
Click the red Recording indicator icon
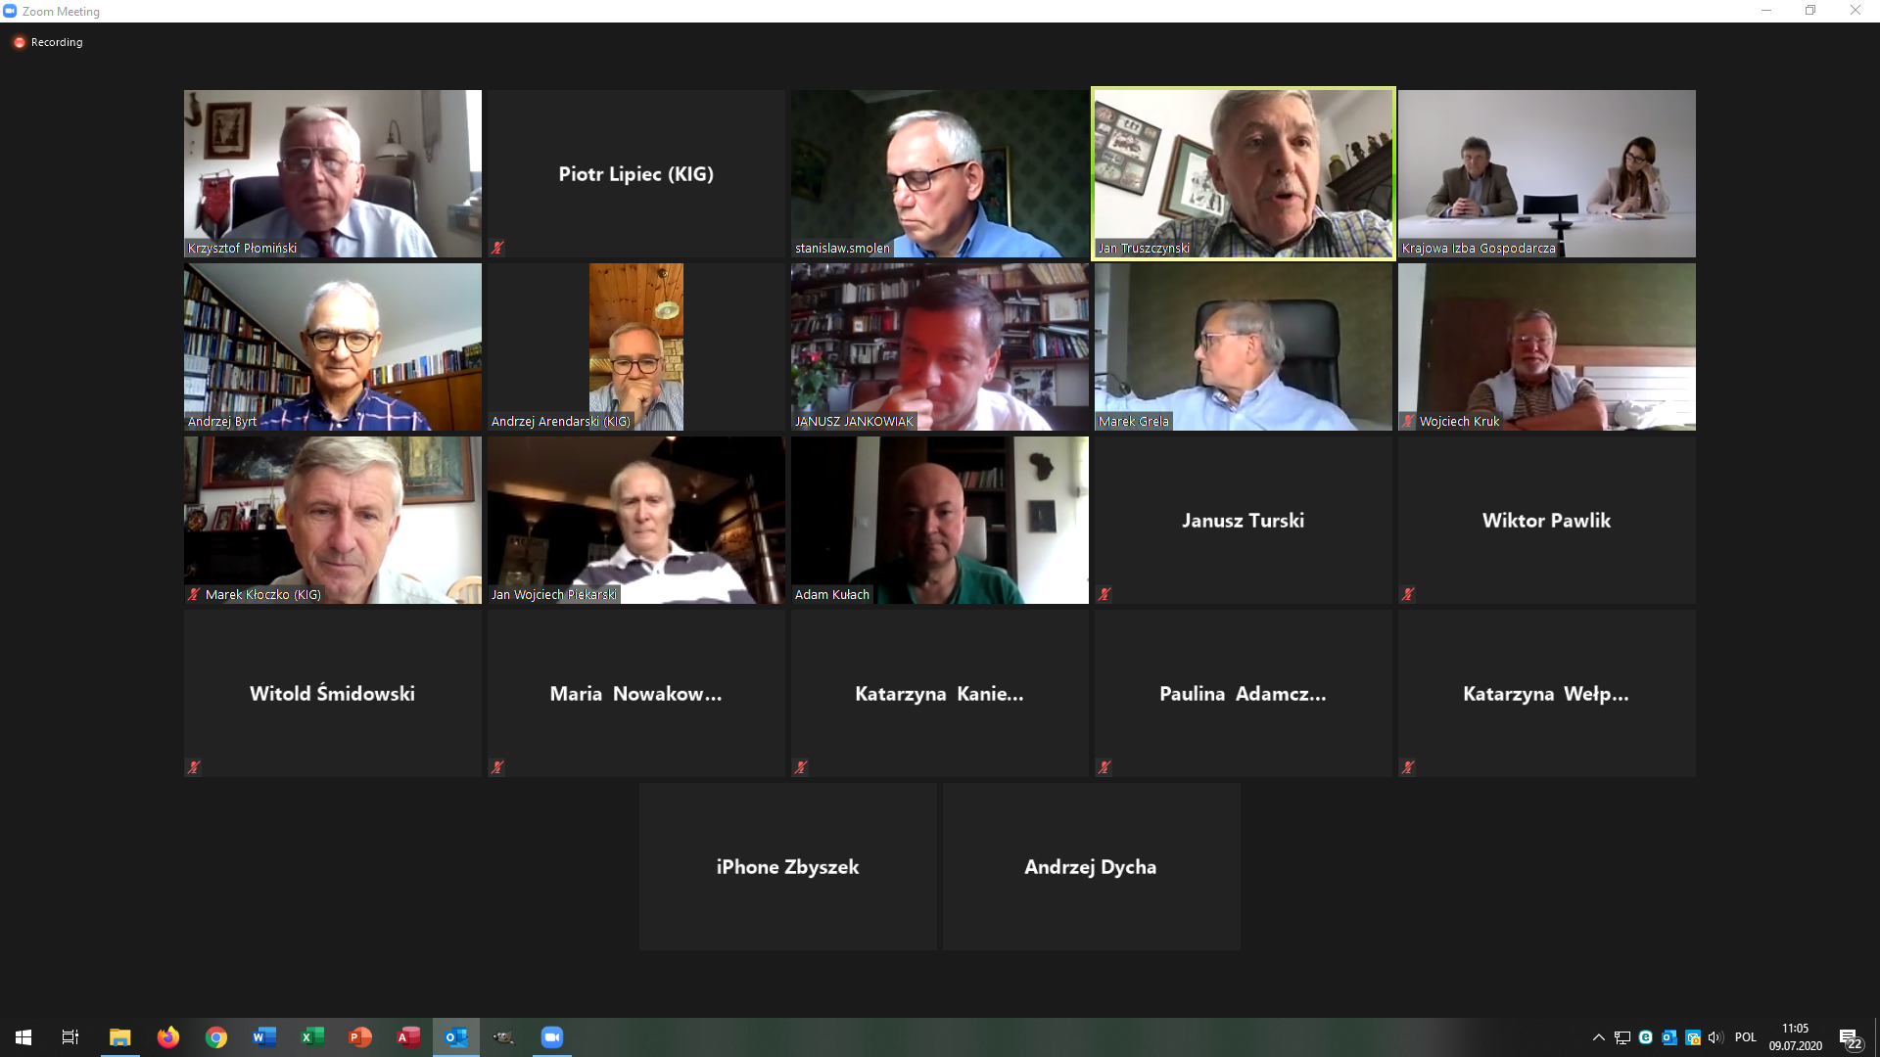pyautogui.click(x=19, y=42)
